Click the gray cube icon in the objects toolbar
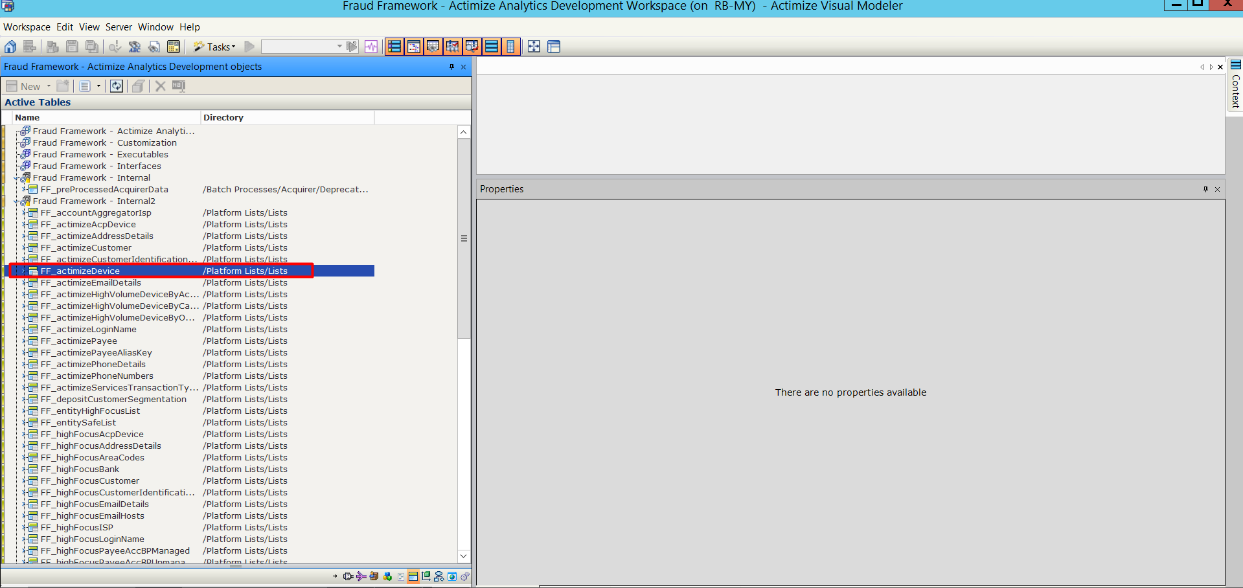1243x588 pixels. coord(138,86)
